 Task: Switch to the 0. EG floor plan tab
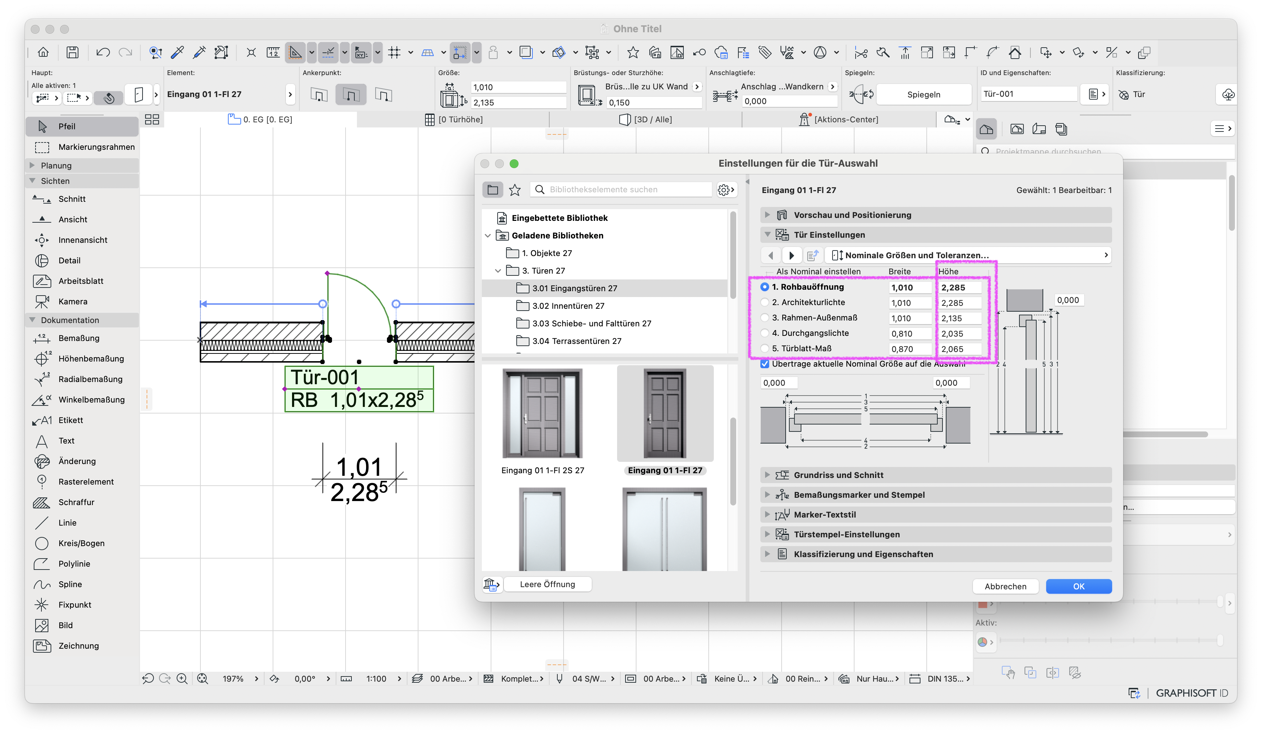260,119
